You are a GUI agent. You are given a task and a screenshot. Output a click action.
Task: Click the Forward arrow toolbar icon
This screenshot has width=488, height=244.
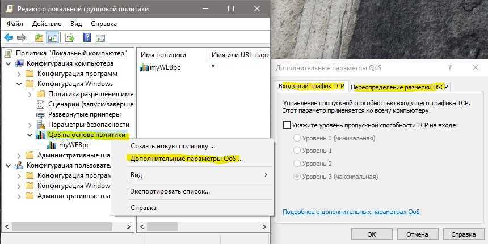coord(22,38)
